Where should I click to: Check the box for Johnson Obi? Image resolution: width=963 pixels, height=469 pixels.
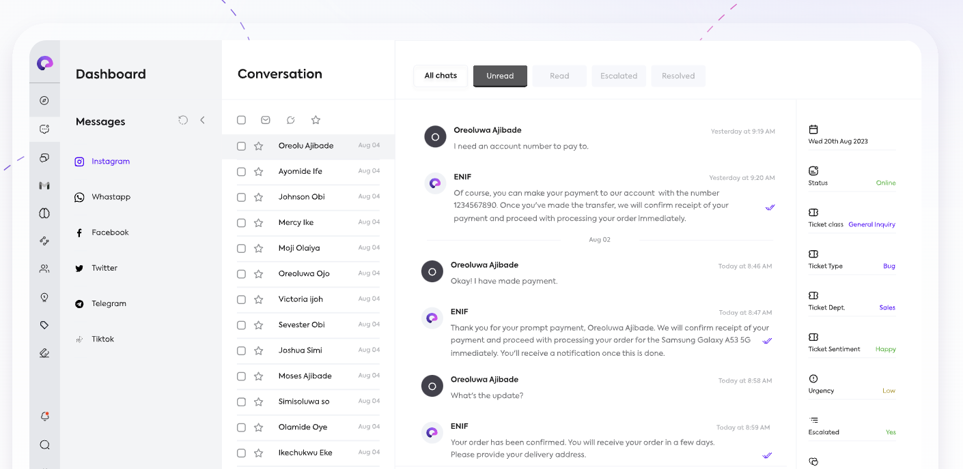tap(241, 197)
